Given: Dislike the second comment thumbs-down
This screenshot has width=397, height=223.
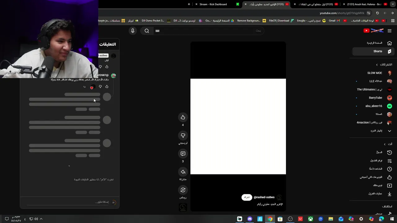Looking at the screenshot, I should [100, 87].
